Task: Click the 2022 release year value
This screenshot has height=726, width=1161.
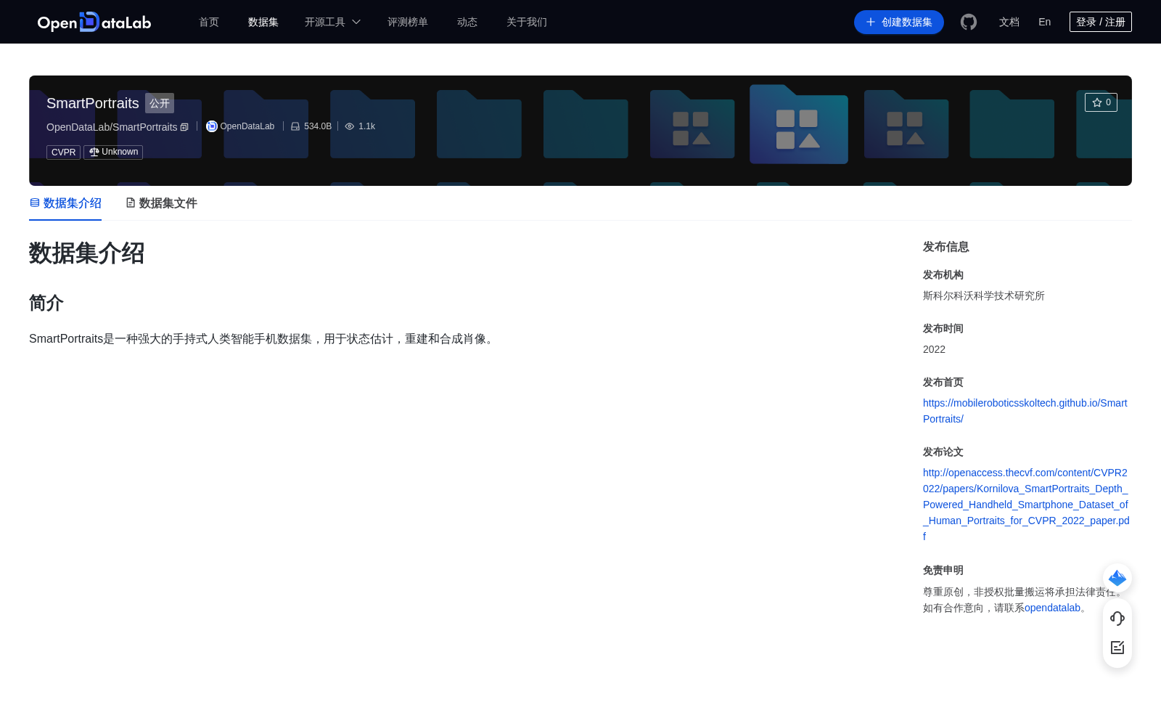Action: [934, 349]
